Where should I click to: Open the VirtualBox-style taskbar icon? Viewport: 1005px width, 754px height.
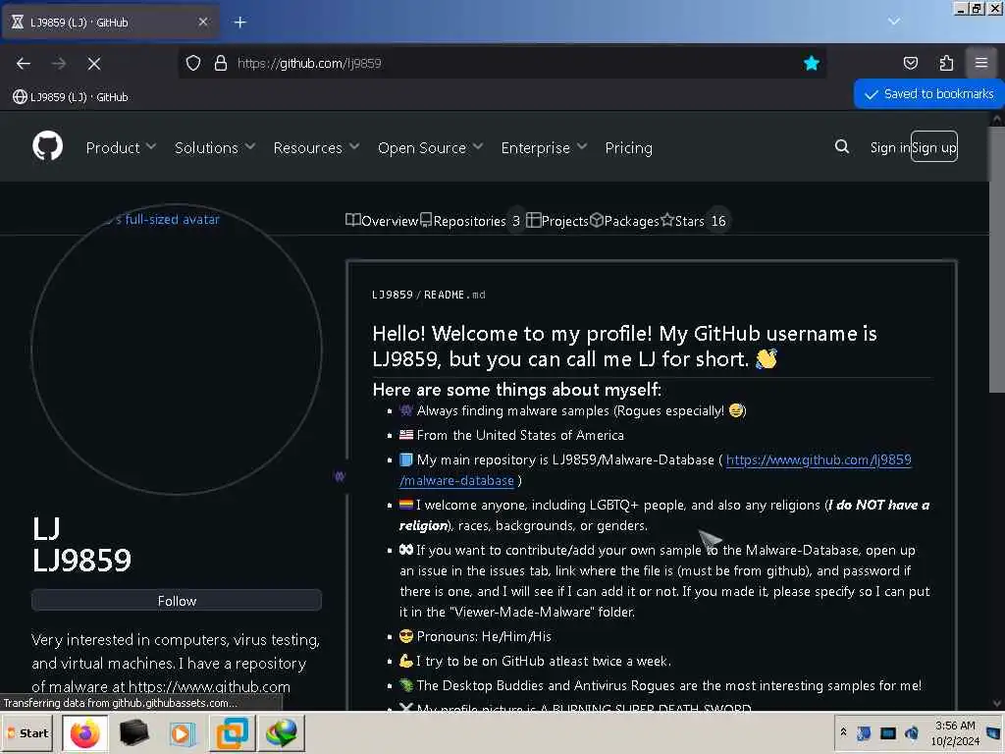pyautogui.click(x=232, y=733)
